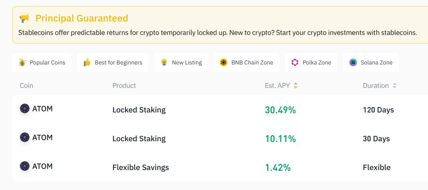Click the BNB Chain Zone cube icon
Viewport: 428px width, 190px height.
coord(224,62)
